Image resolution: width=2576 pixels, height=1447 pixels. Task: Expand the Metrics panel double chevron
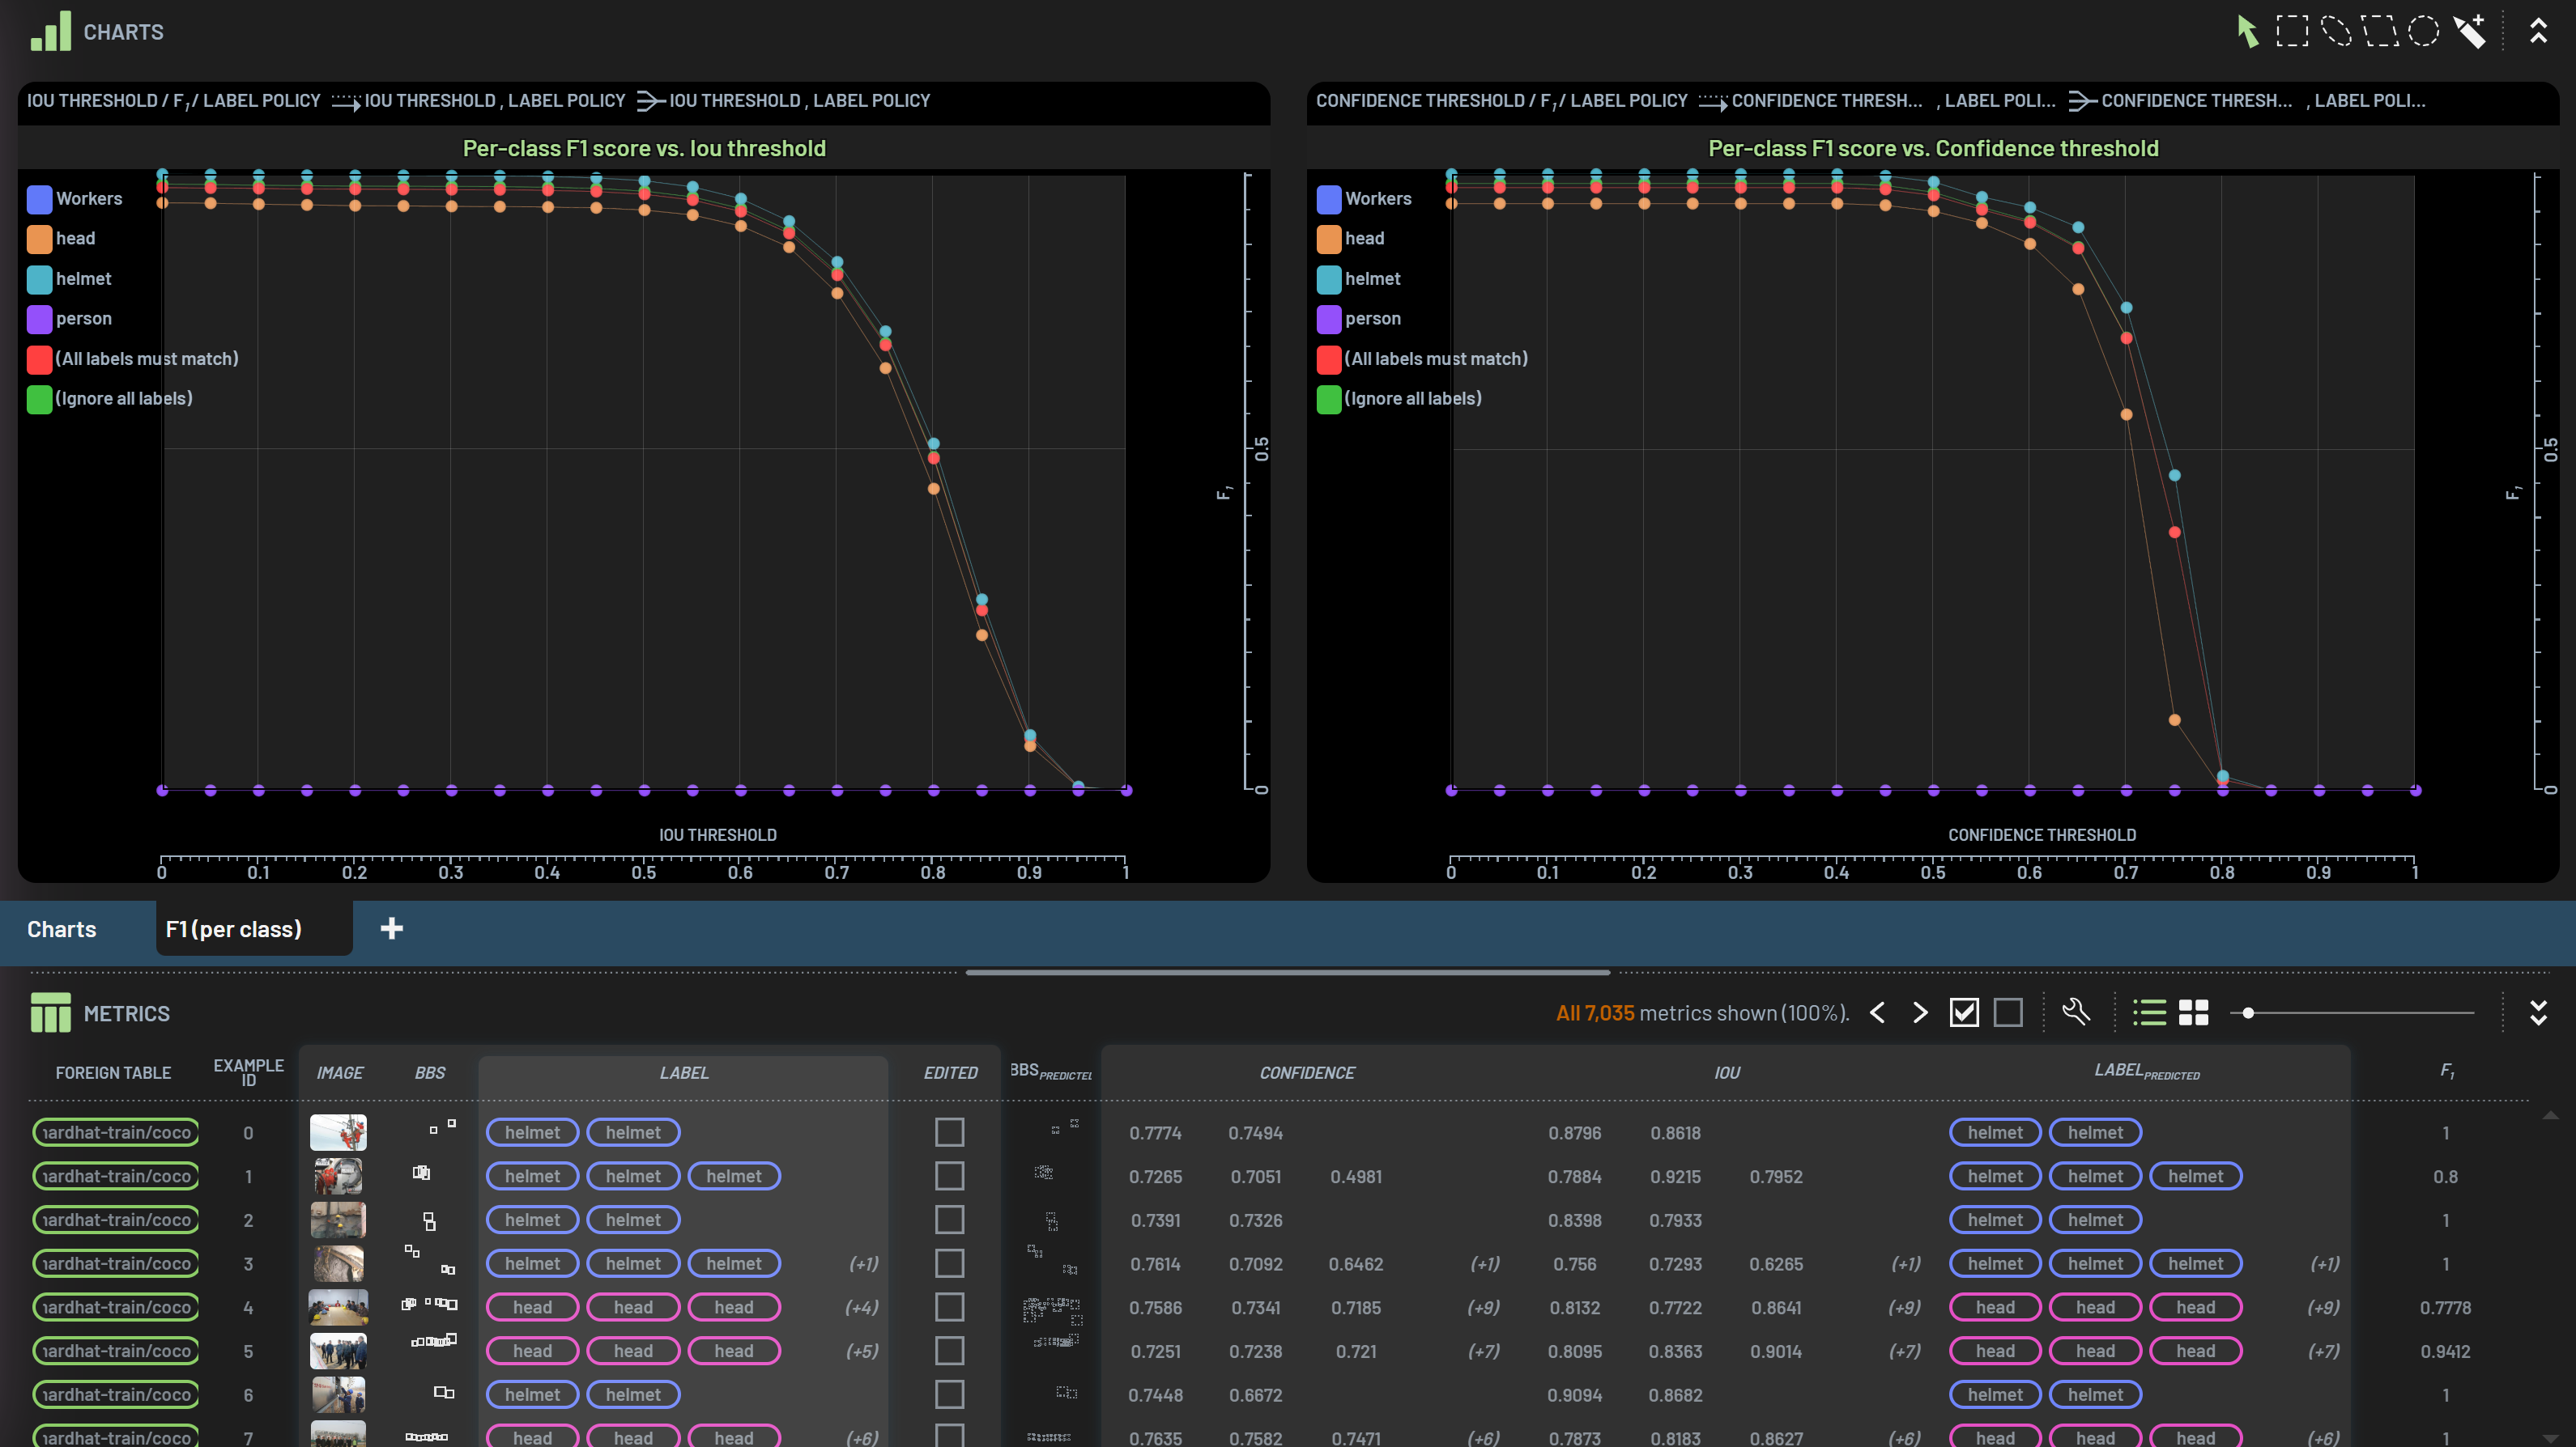(x=2538, y=1012)
